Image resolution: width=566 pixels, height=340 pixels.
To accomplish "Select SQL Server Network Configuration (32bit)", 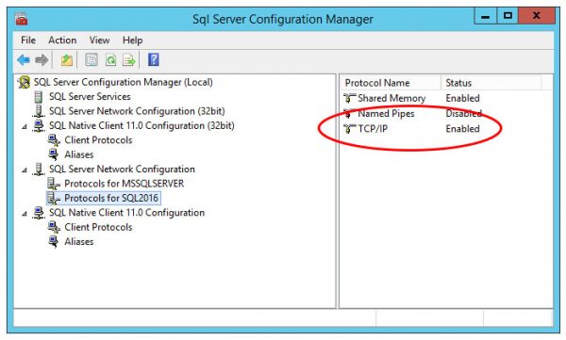I will tap(137, 111).
